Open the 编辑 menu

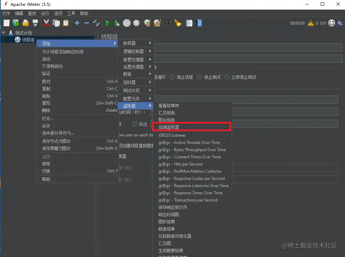click(x=19, y=13)
